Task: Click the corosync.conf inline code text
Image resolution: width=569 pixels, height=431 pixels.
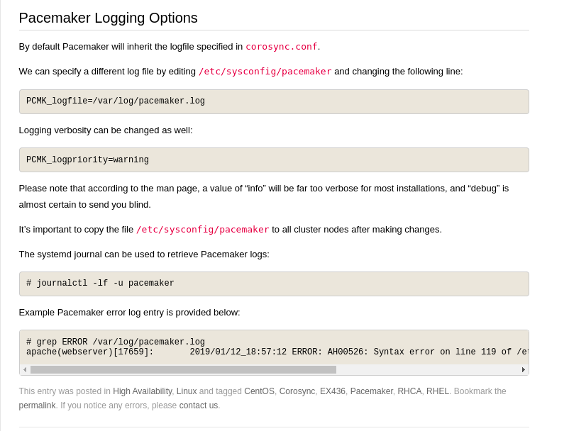Action: 282,47
